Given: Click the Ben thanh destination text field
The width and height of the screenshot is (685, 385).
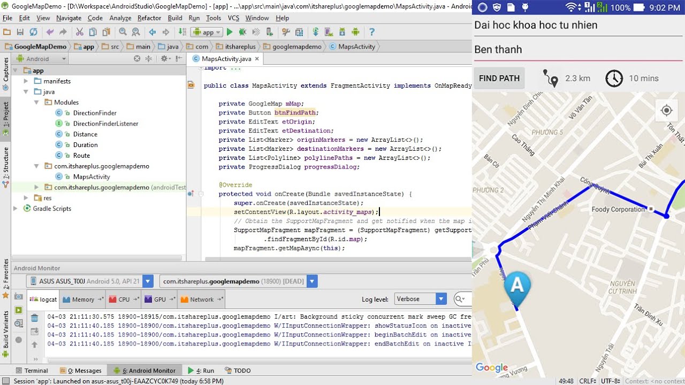Looking at the screenshot, I should click(x=578, y=50).
